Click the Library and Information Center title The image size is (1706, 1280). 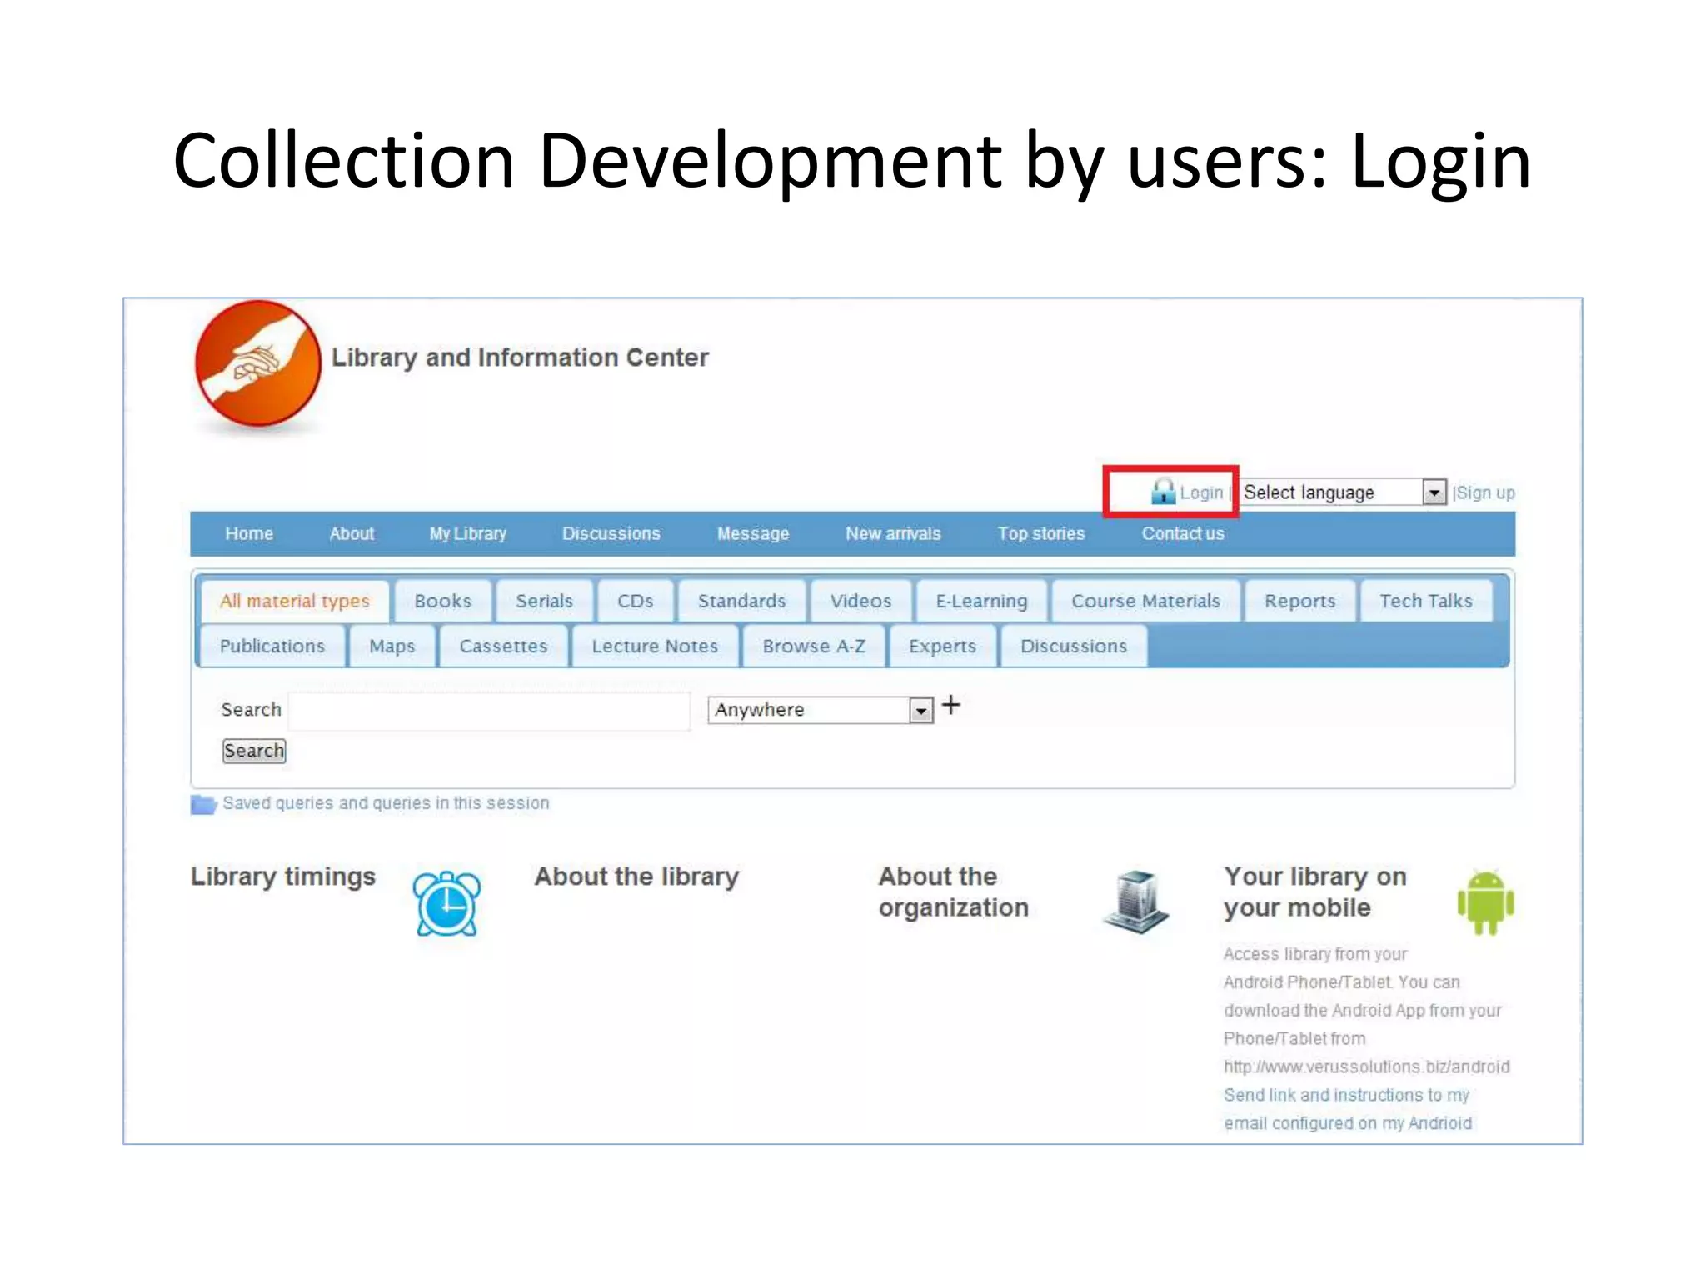coord(520,357)
